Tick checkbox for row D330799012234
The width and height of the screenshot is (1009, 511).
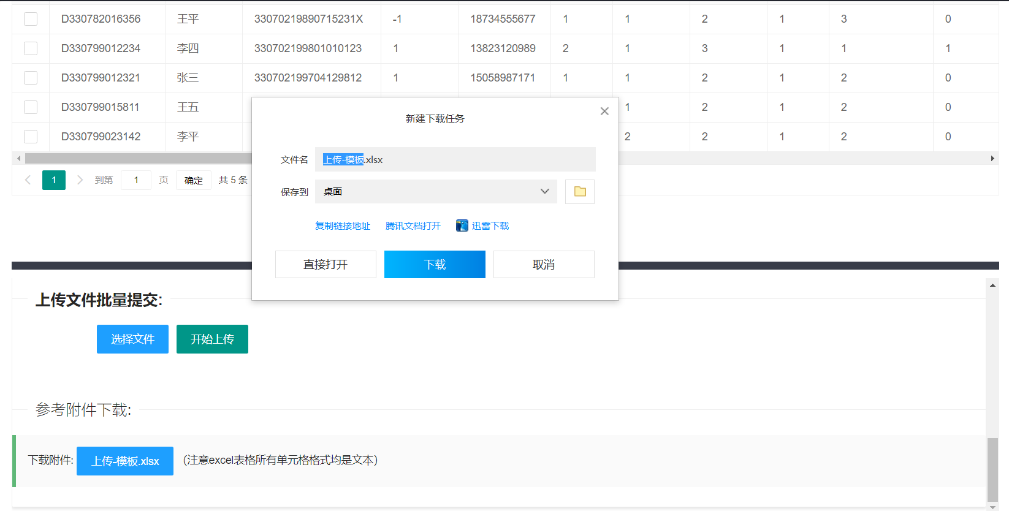pos(31,48)
